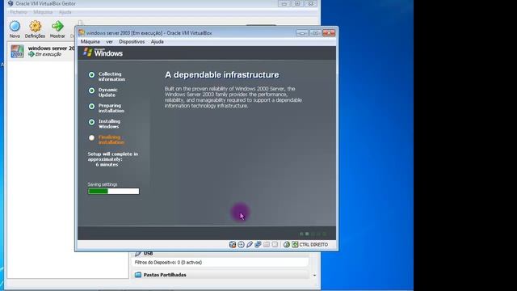Click the Saving settings progress bar

[x=113, y=191]
